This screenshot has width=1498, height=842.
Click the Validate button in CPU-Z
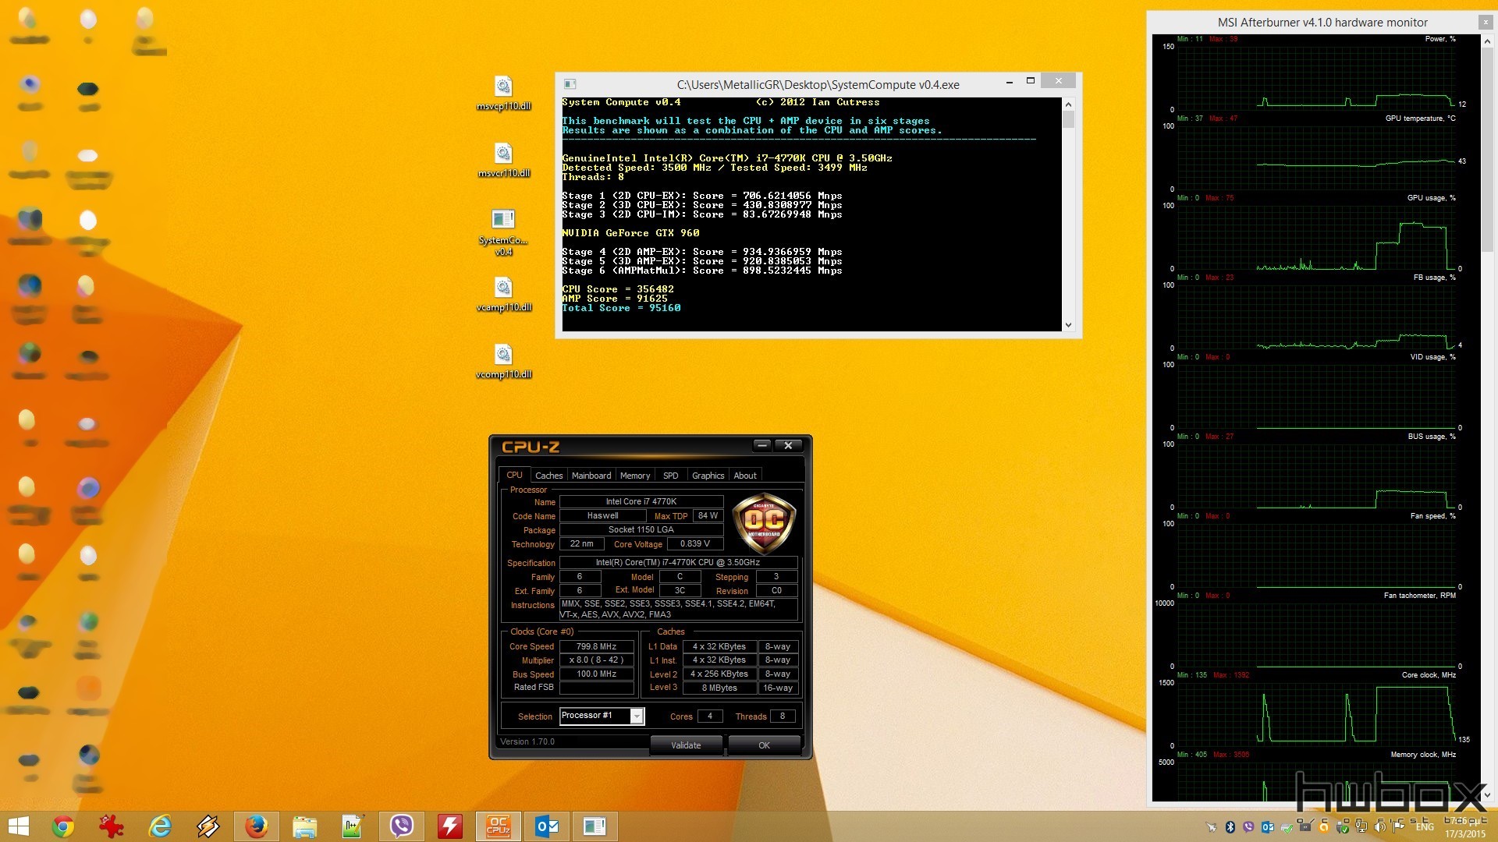(685, 745)
